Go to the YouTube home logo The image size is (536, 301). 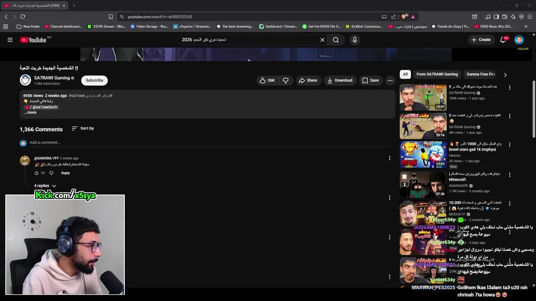tap(33, 40)
